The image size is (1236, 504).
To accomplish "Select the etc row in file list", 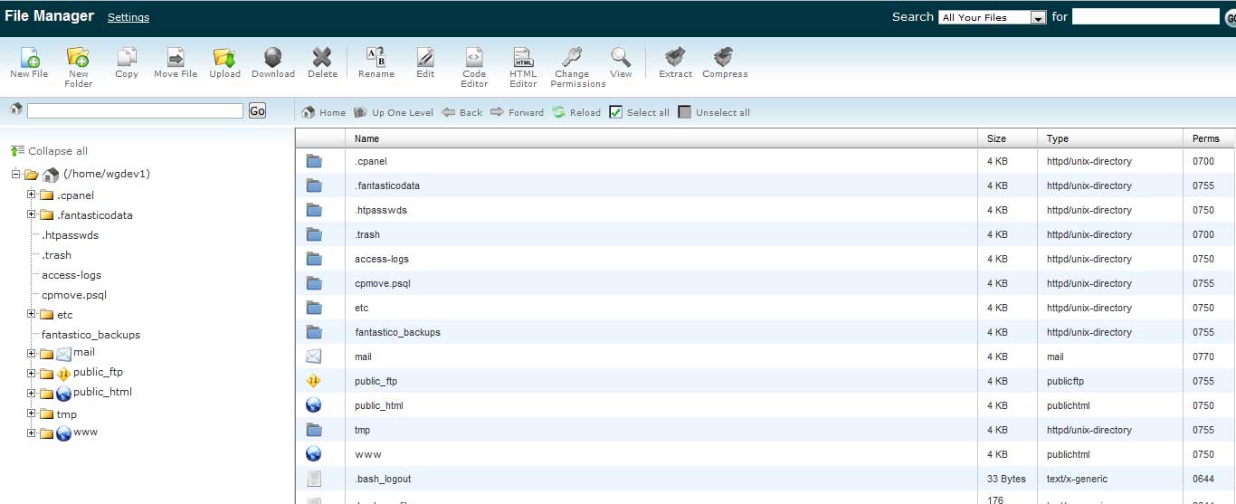I will (x=765, y=308).
